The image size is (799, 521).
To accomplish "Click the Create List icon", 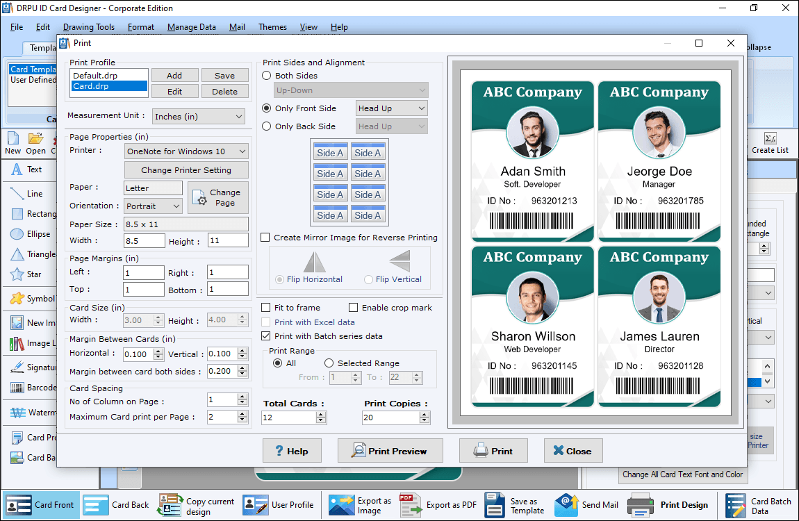I will click(x=770, y=143).
